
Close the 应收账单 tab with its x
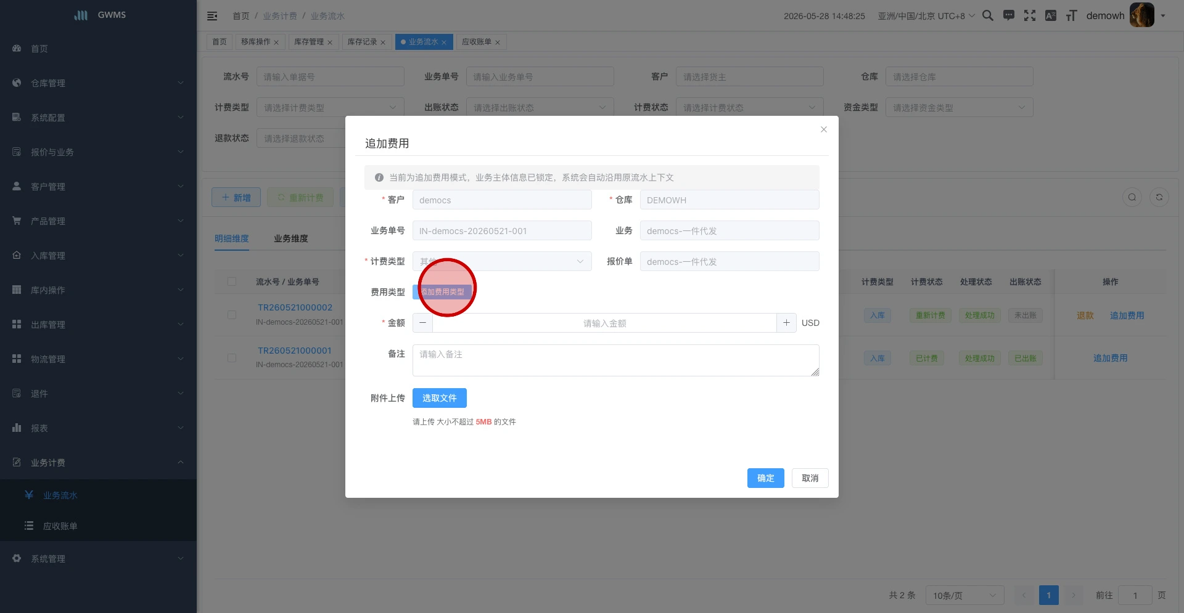click(498, 43)
